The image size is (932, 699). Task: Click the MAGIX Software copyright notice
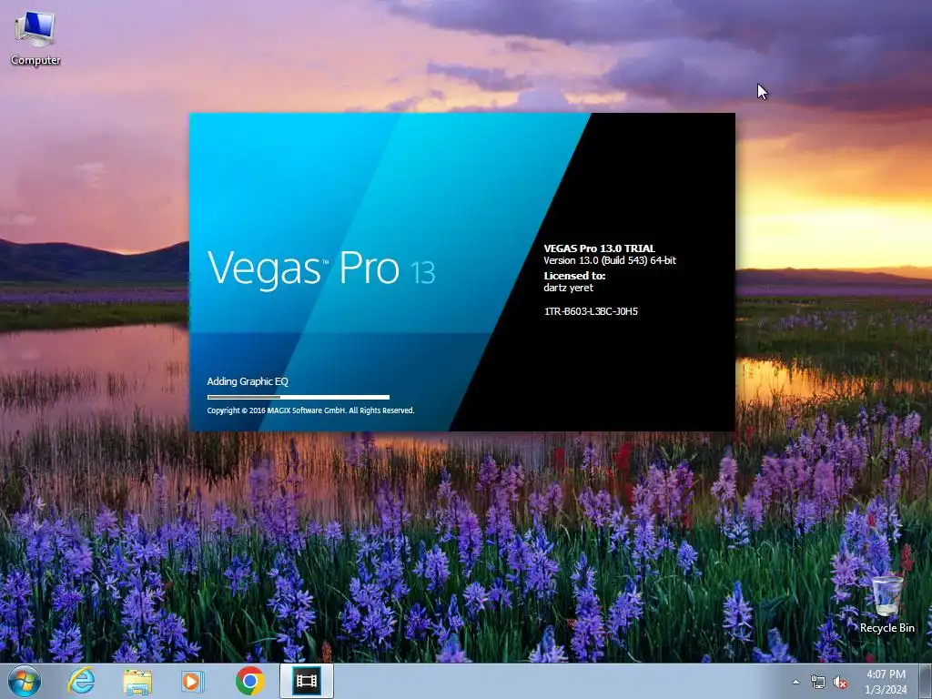tap(310, 410)
